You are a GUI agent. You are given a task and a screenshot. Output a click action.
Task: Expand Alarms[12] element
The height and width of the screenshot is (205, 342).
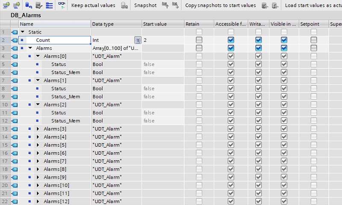coord(38,201)
